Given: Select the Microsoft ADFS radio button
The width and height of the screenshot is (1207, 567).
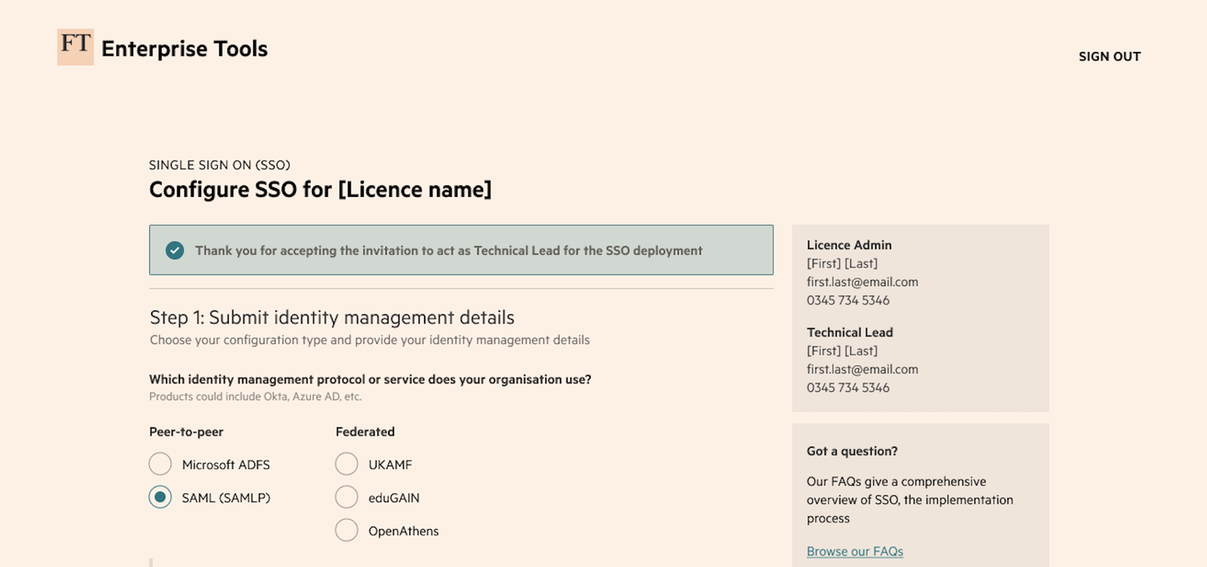Looking at the screenshot, I should point(160,464).
